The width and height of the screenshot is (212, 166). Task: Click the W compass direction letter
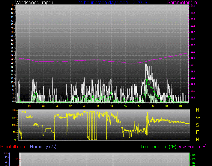point(198,118)
